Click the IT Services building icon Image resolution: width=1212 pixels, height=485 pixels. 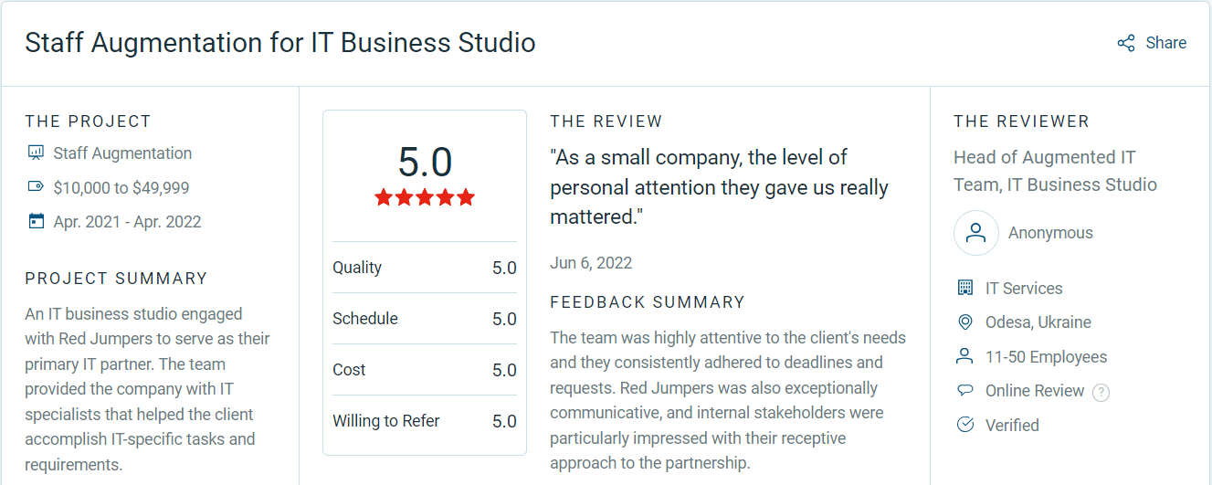coord(964,288)
